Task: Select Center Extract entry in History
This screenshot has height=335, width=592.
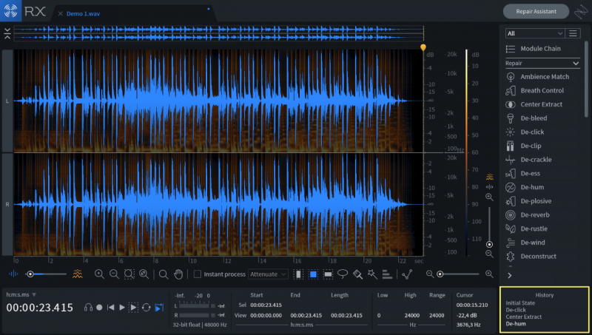Action: click(524, 317)
